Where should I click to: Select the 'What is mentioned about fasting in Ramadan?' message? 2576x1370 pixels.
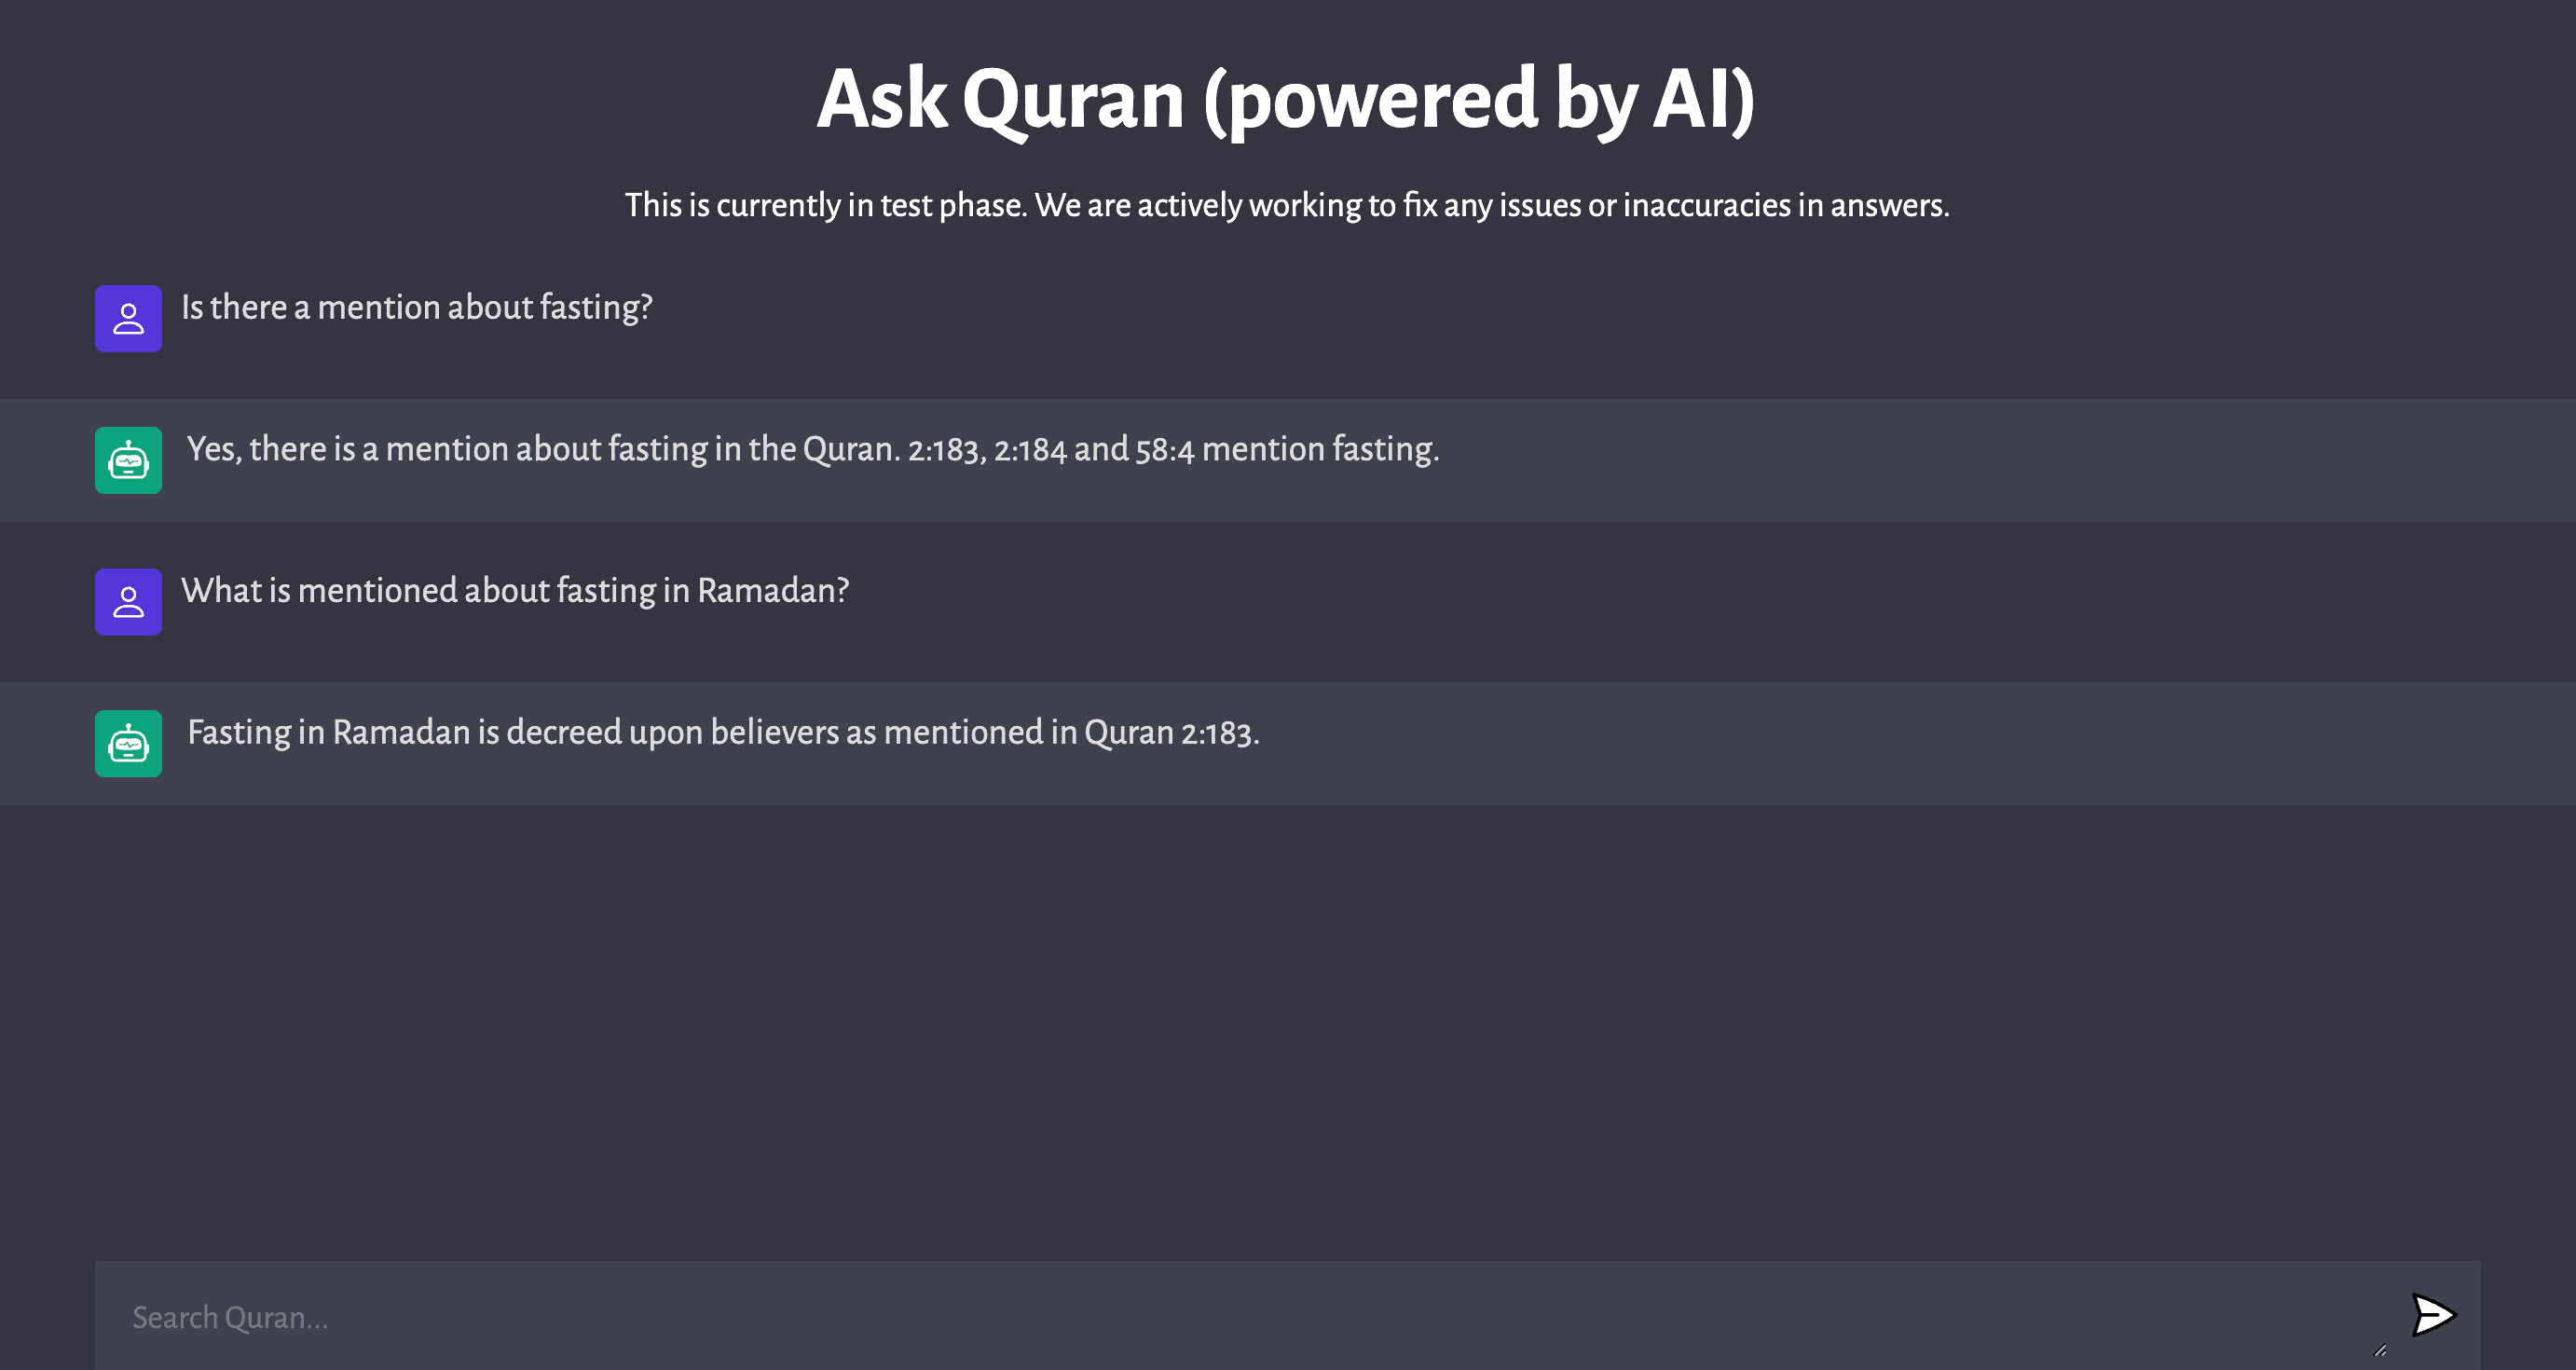[x=515, y=591]
